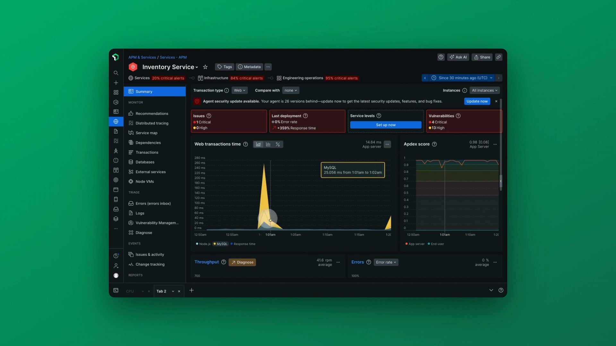The width and height of the screenshot is (616, 346).
Task: Open the Web transaction type dropdown
Action: (x=240, y=90)
